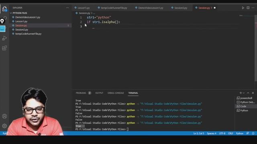
Task: Change line ending via CRLF
Action: click(230, 133)
